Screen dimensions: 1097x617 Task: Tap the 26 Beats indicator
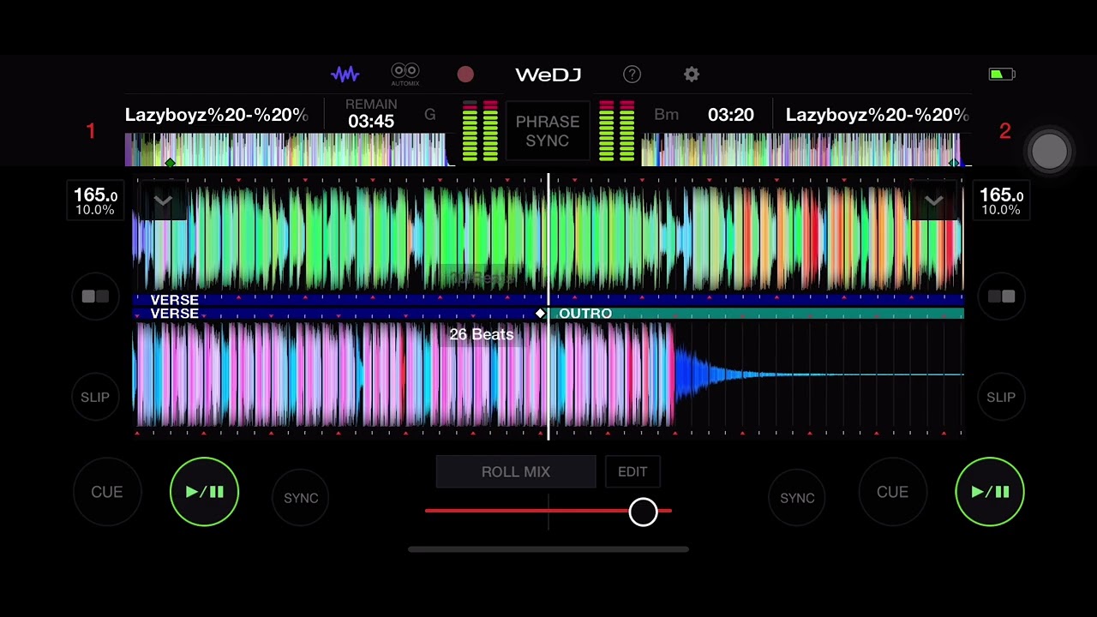click(482, 334)
